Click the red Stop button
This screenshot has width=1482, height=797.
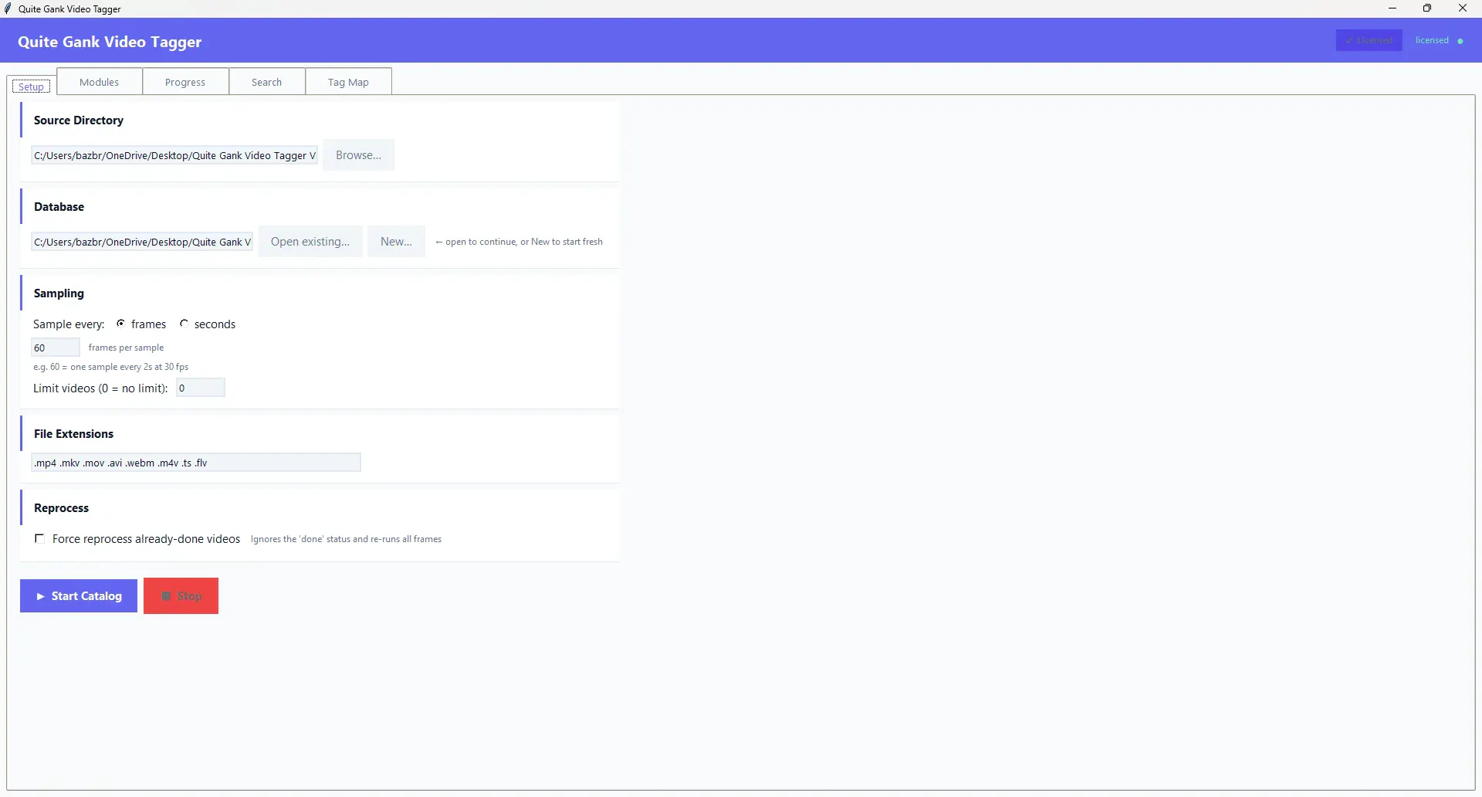click(181, 596)
